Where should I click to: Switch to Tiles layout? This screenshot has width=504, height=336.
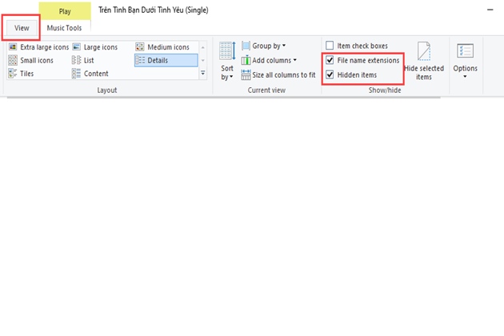tap(22, 74)
